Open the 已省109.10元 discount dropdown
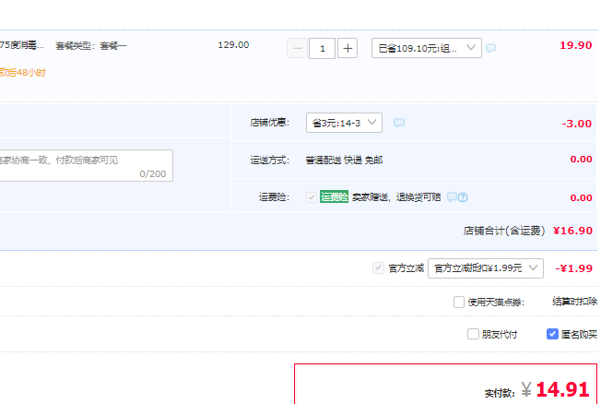This screenshot has width=601, height=404. pyautogui.click(x=427, y=48)
